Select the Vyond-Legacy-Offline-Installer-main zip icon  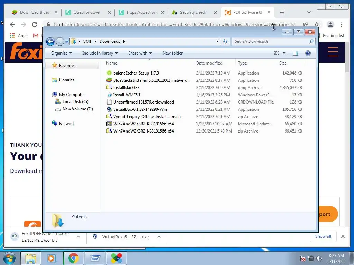(x=109, y=117)
